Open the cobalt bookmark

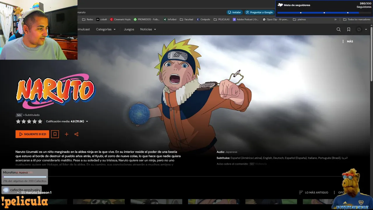tap(102, 20)
